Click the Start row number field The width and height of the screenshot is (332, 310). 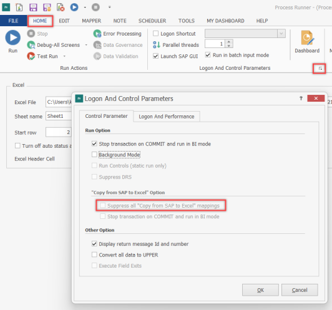click(x=59, y=132)
